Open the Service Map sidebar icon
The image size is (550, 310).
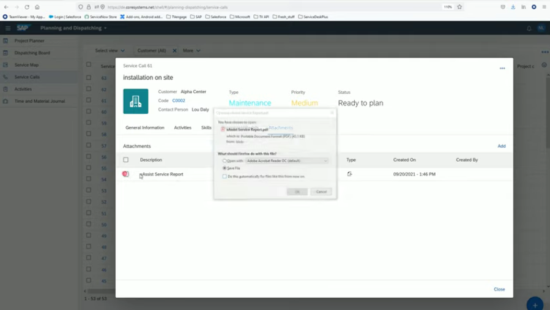coord(6,65)
